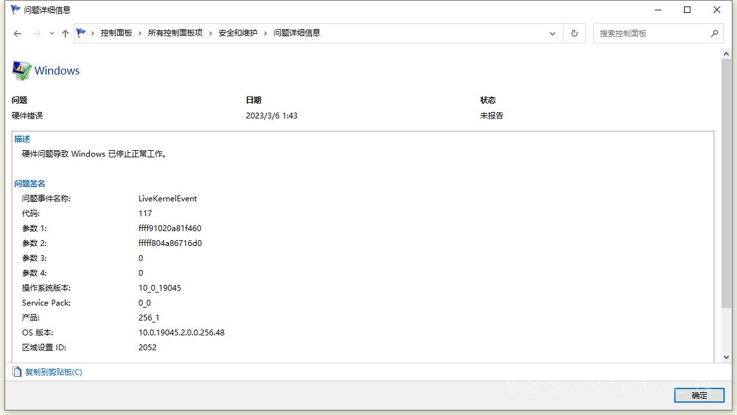Click the Back navigation arrow

17,33
